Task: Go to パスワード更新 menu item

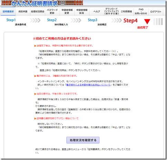Action: [52, 11]
